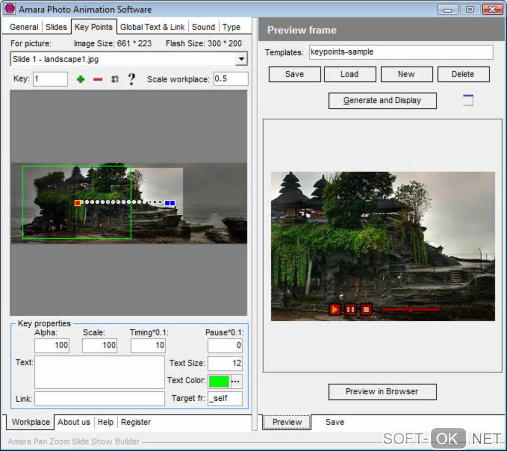
Task: Click the Preview in Browser button
Action: [382, 392]
